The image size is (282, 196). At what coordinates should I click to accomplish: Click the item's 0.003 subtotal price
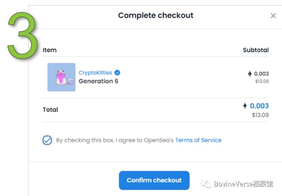click(261, 74)
